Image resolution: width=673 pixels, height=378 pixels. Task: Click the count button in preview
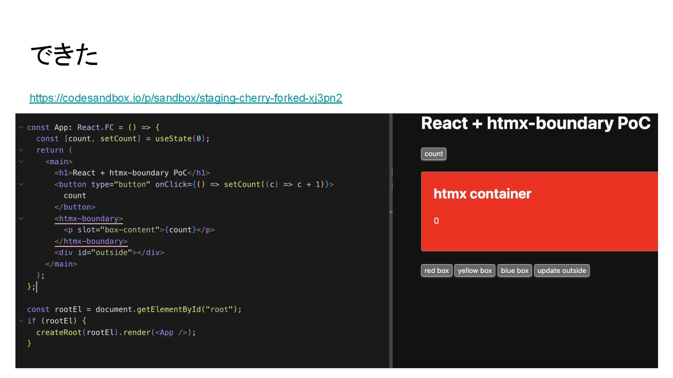tap(434, 154)
